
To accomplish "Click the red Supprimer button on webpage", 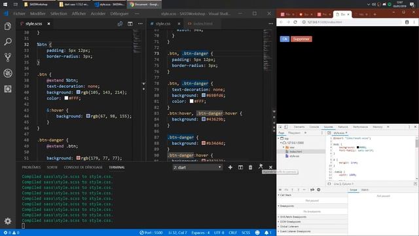I will tap(301, 39).
